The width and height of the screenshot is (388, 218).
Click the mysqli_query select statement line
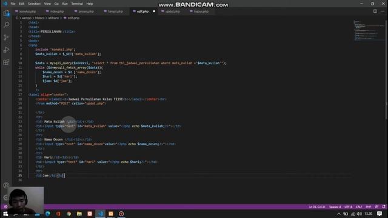[131, 63]
